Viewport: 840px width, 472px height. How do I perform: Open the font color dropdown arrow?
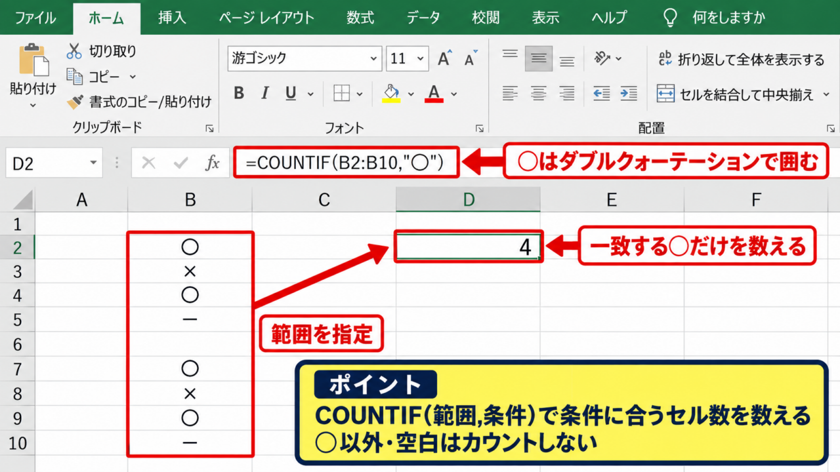click(x=453, y=94)
